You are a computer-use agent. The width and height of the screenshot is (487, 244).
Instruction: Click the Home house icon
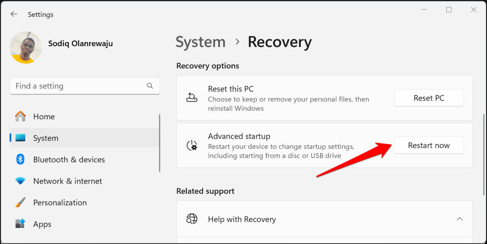click(20, 117)
